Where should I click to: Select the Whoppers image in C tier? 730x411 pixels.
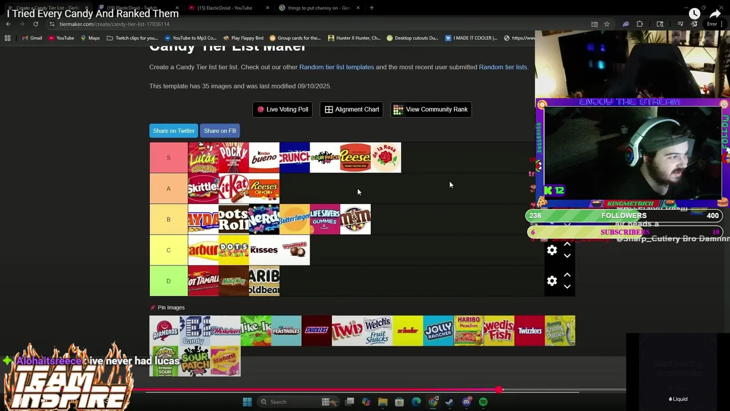coord(294,250)
